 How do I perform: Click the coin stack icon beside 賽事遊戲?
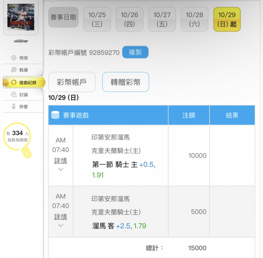[x=55, y=115]
